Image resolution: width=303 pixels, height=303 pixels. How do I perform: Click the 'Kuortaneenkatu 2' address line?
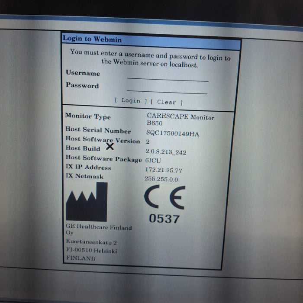tap(91, 242)
